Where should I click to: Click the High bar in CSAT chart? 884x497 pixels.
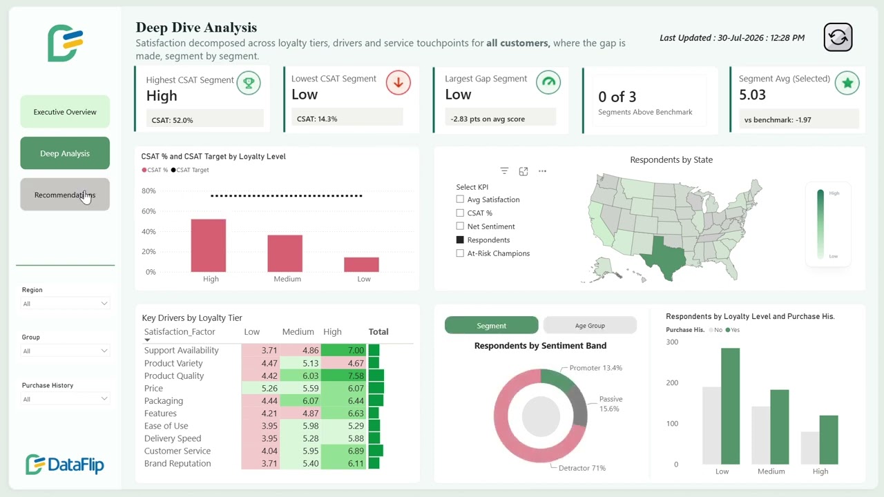(209, 246)
